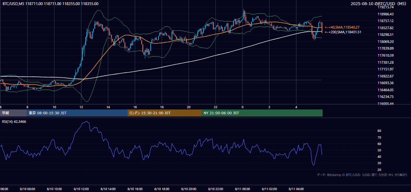Click RSI scale value 50
Image resolution: width=411 pixels, height=192 pixels.
(x=379, y=150)
